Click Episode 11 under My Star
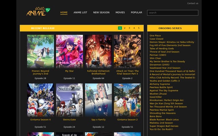This screenshot has height=136, width=218. tap(69, 78)
